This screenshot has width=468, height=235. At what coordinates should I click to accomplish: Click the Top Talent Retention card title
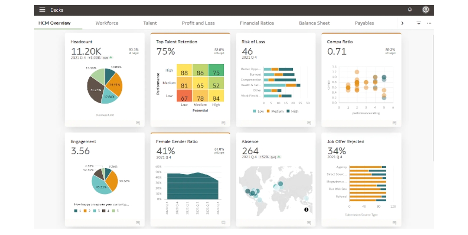177,42
